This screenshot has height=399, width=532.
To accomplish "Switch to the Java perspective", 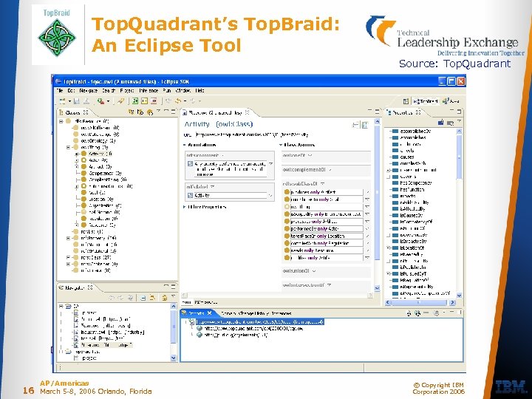I will pos(451,101).
